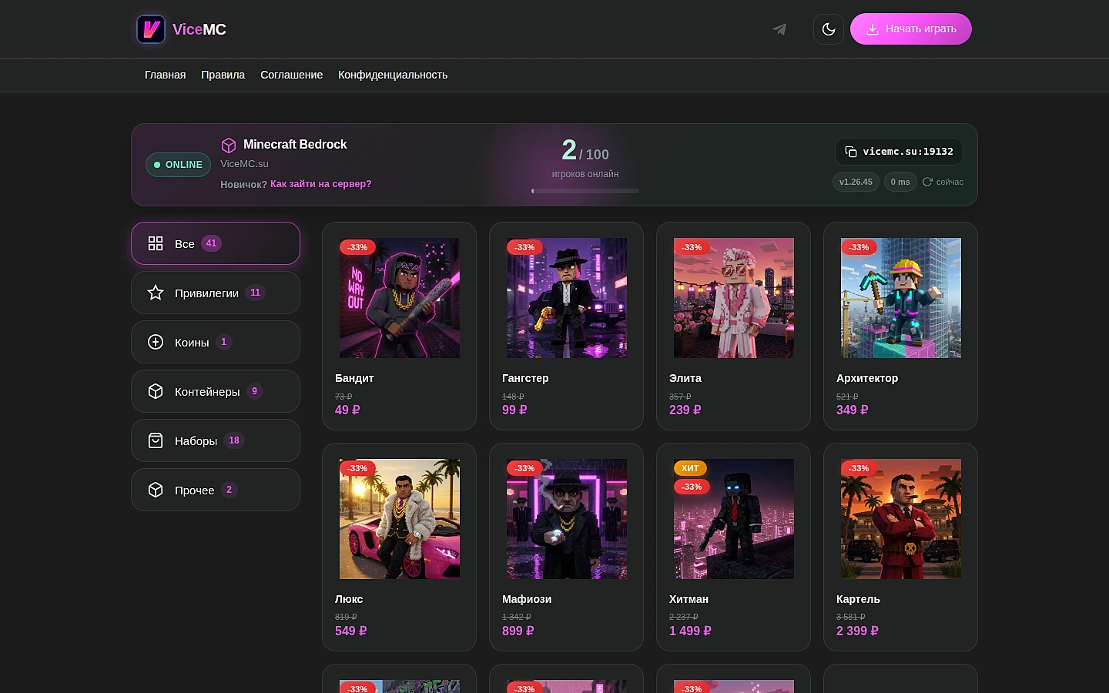Click the grid icon beside Все

point(156,243)
